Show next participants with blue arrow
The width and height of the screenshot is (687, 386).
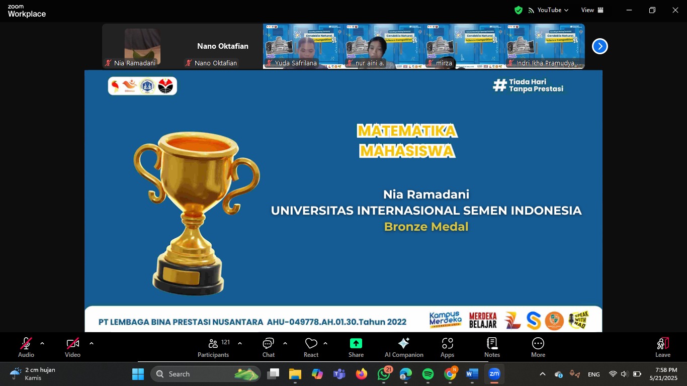(599, 46)
